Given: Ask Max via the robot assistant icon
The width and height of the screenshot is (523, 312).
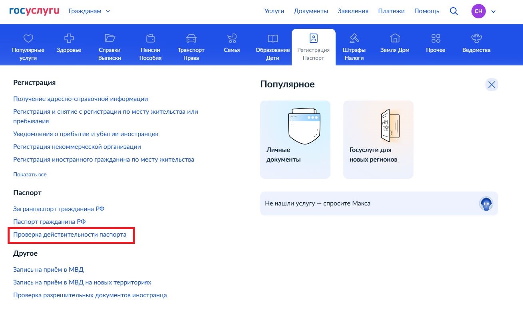Looking at the screenshot, I should (486, 203).
